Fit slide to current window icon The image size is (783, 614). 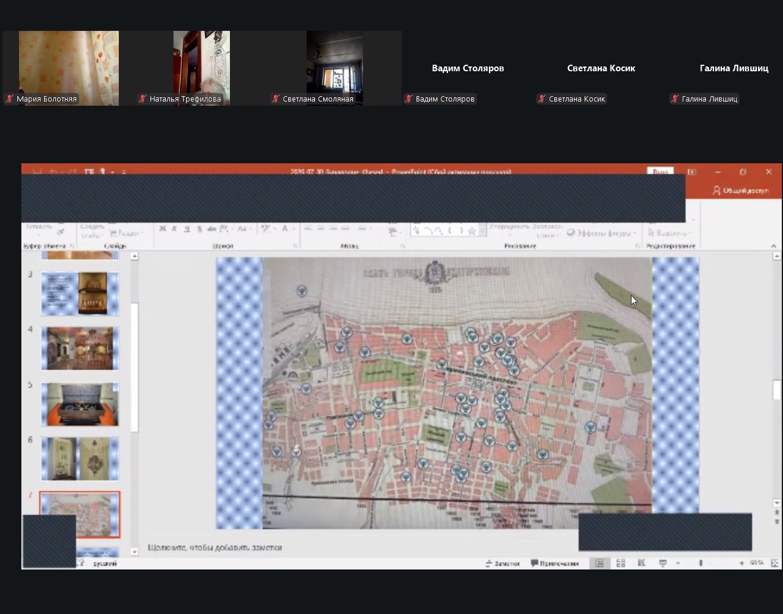(x=775, y=563)
